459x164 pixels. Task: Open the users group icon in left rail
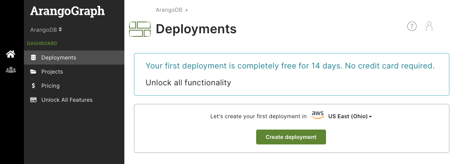[11, 70]
